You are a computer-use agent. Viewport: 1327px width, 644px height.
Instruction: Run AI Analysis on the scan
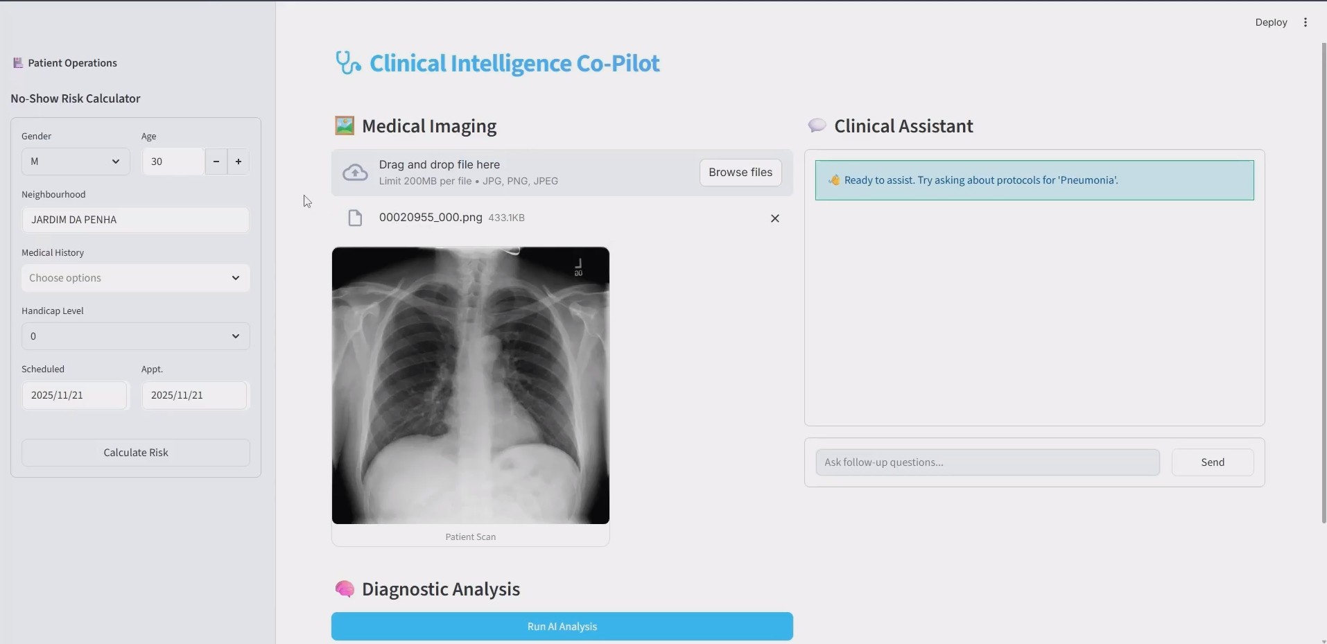pyautogui.click(x=562, y=627)
